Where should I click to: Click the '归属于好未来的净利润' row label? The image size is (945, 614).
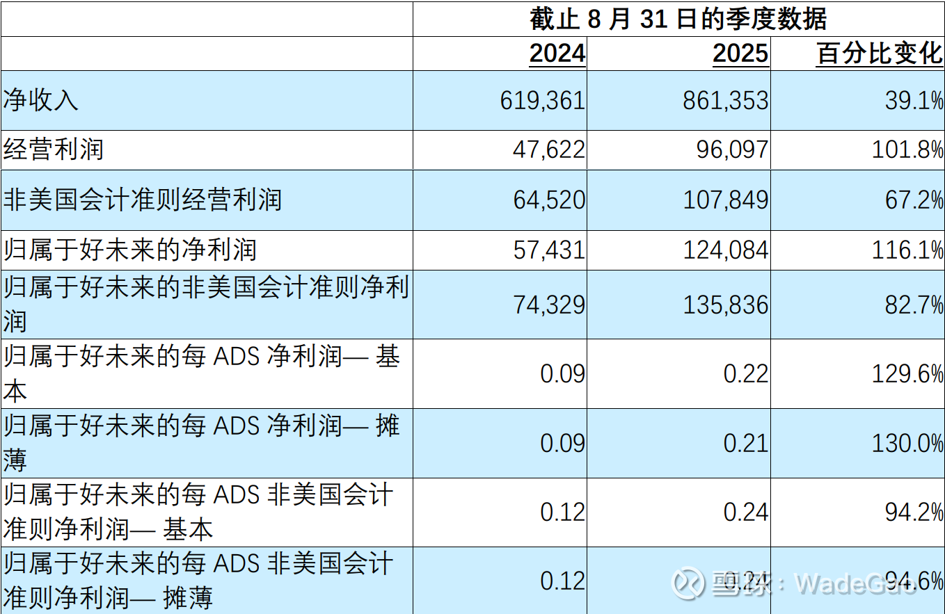click(129, 249)
